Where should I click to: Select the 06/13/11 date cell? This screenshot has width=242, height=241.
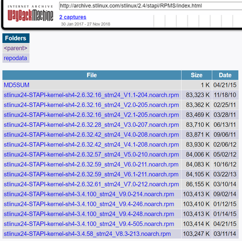coord(225,124)
